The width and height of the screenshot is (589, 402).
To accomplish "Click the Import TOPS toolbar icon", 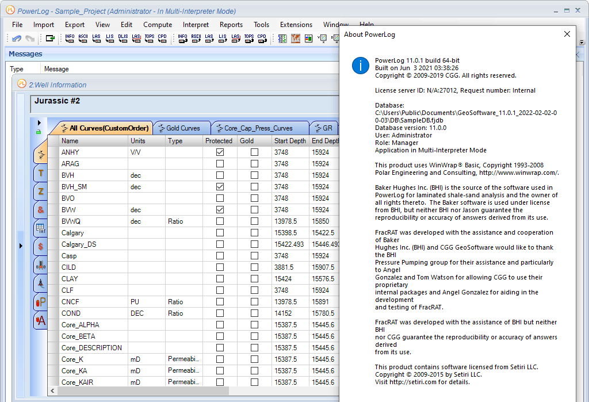I will coord(150,39).
